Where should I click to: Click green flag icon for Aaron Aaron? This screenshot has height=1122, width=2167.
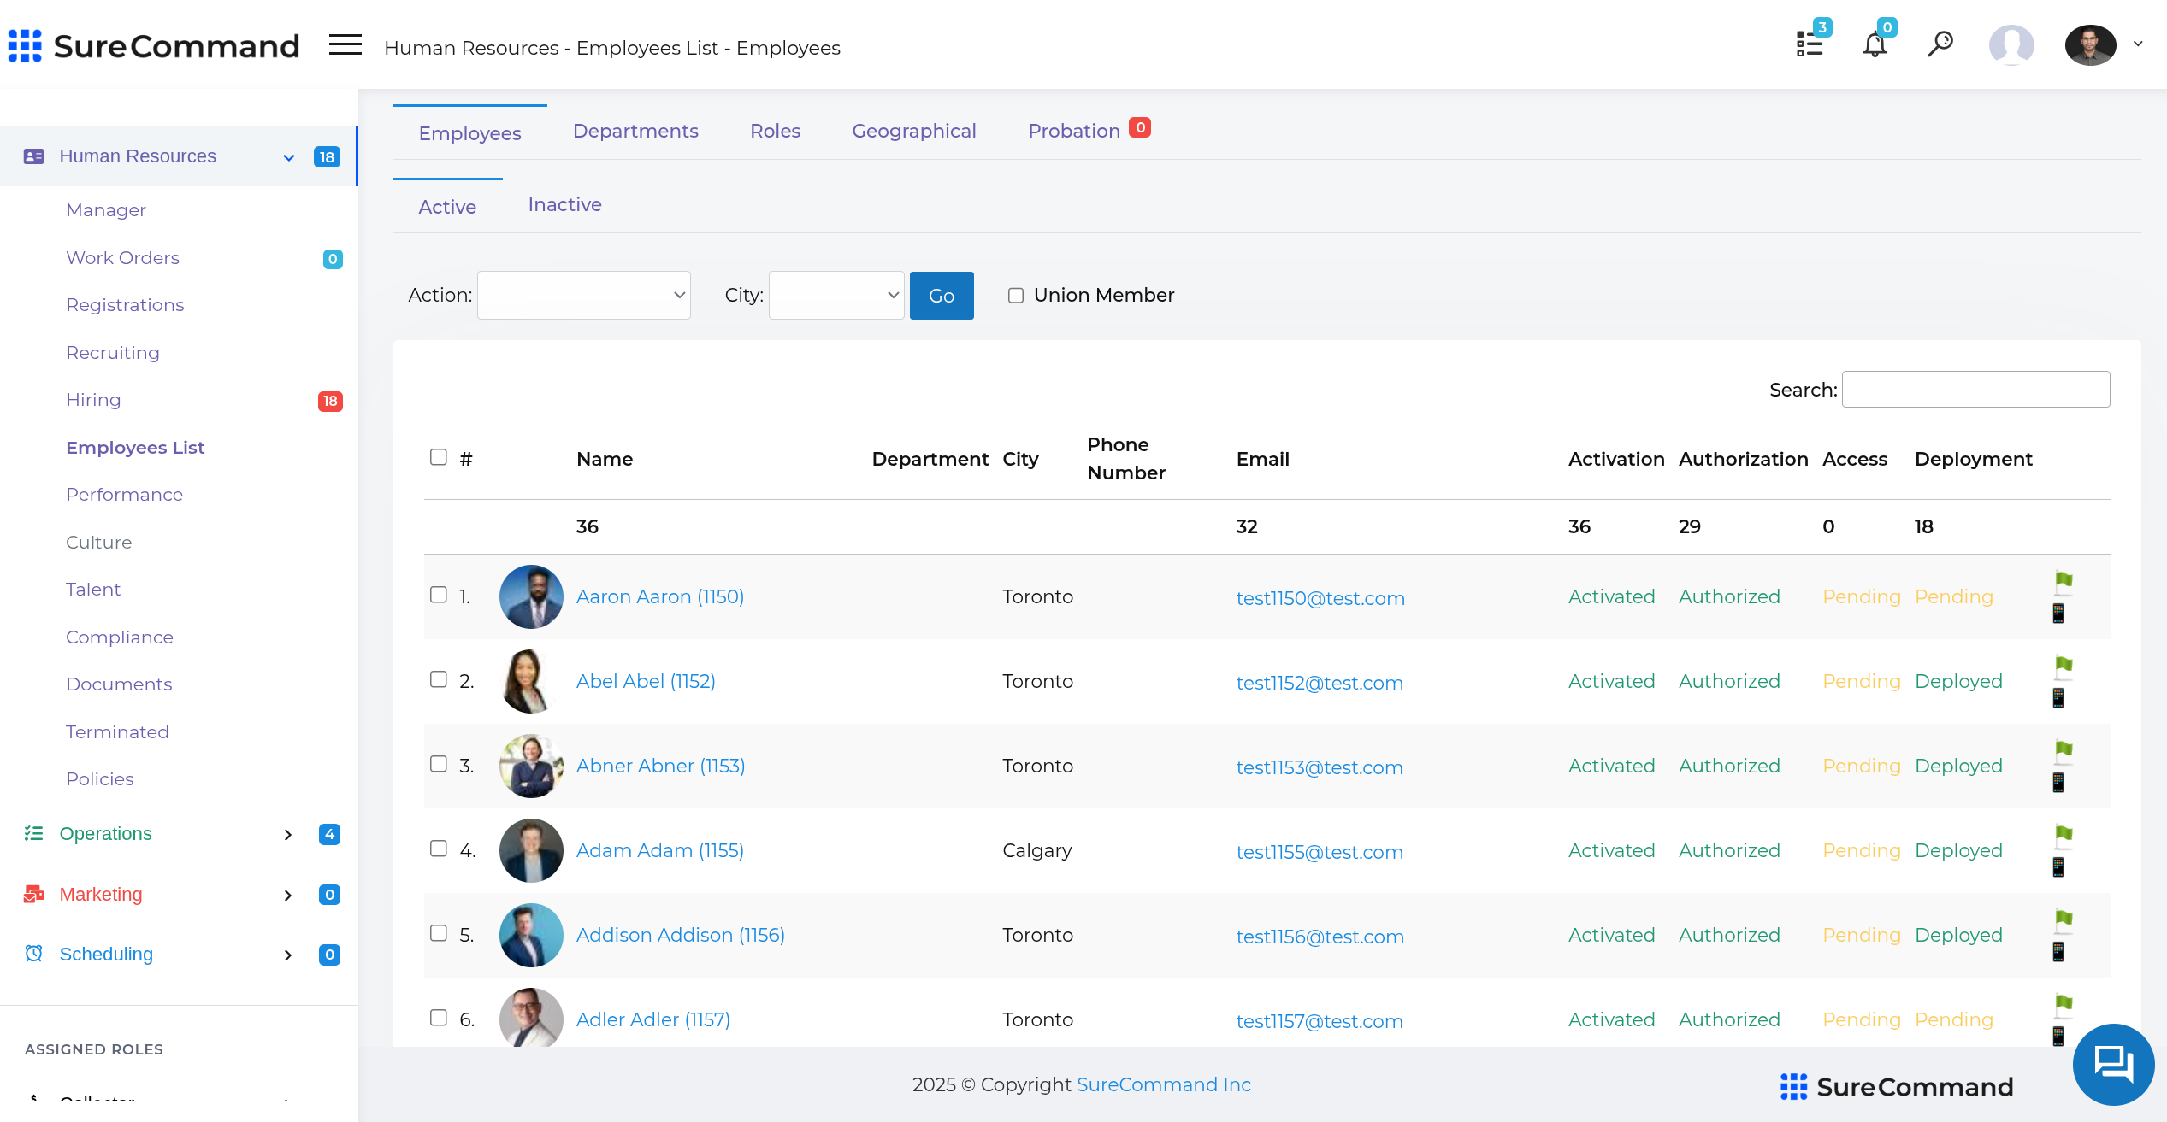[2064, 582]
